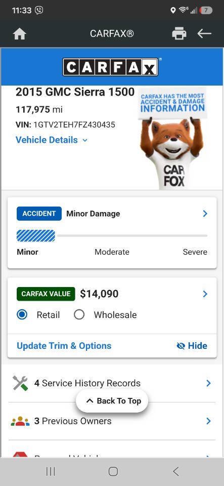Open accident Minor Damage chevron
This screenshot has width=224, height=486.
click(x=205, y=214)
